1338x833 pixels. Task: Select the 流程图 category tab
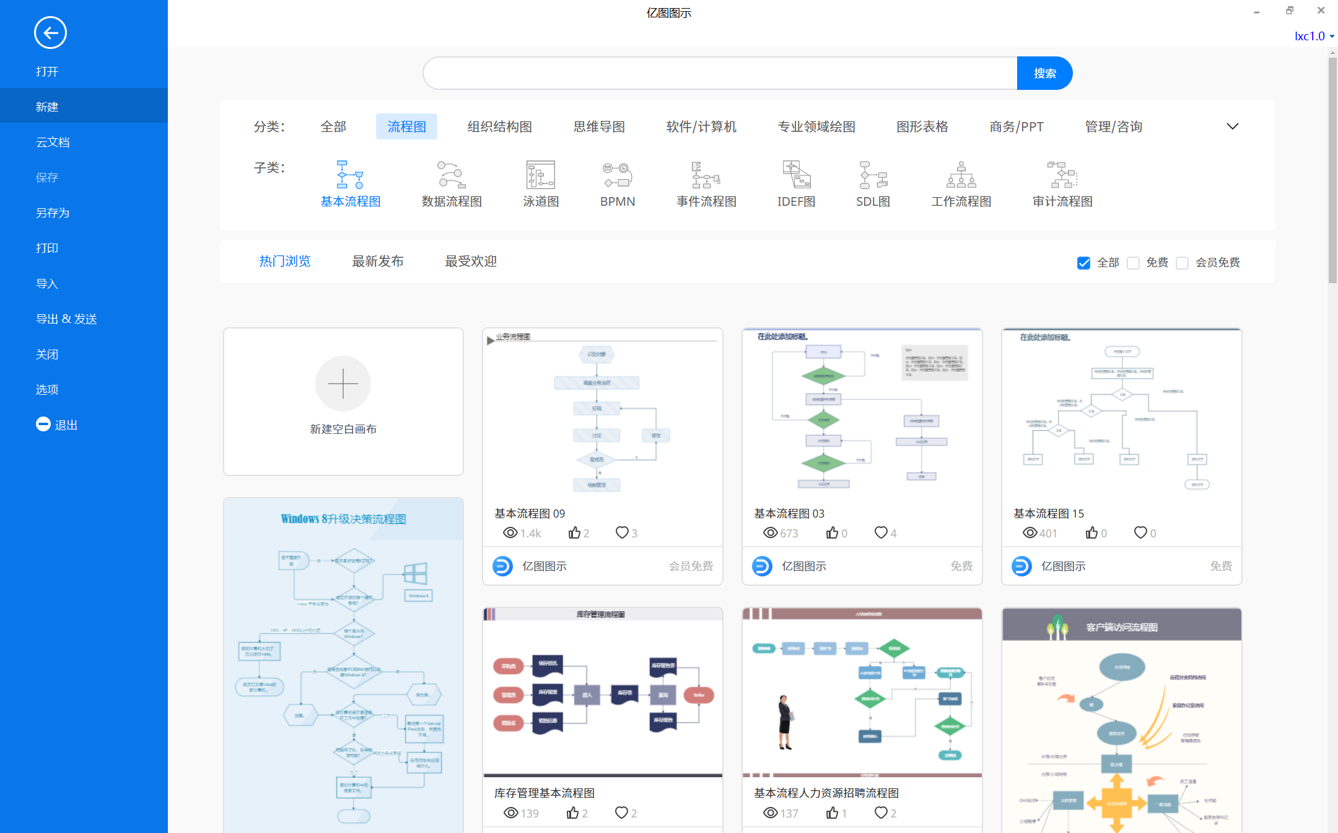point(406,126)
